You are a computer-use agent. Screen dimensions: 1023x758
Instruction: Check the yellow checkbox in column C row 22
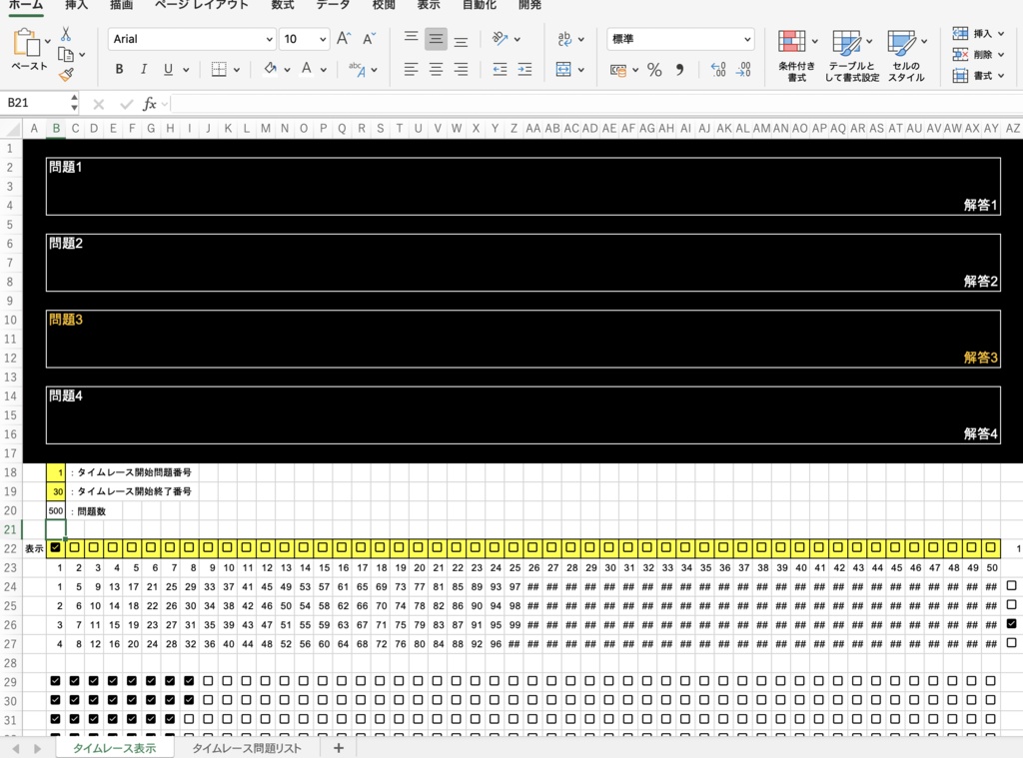(x=74, y=547)
